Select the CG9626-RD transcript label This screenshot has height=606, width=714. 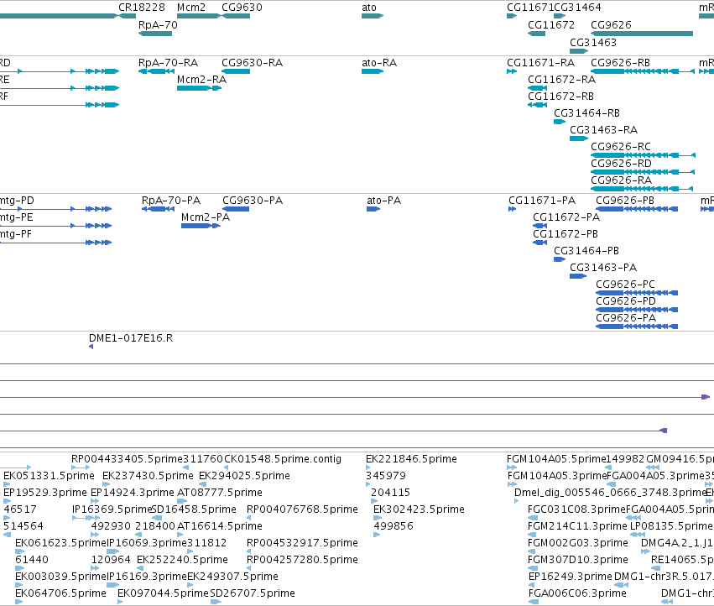click(x=621, y=164)
